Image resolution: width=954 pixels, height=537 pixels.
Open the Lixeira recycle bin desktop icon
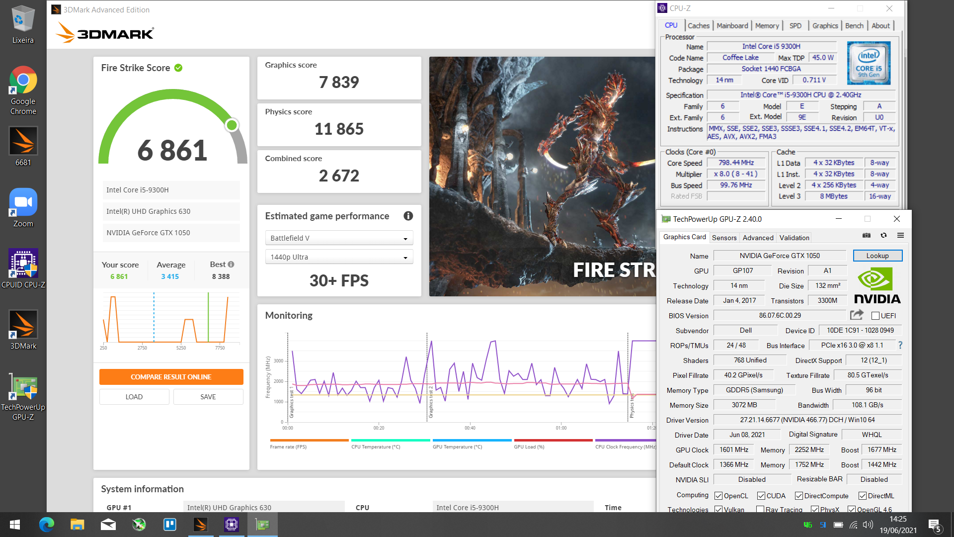(x=23, y=24)
